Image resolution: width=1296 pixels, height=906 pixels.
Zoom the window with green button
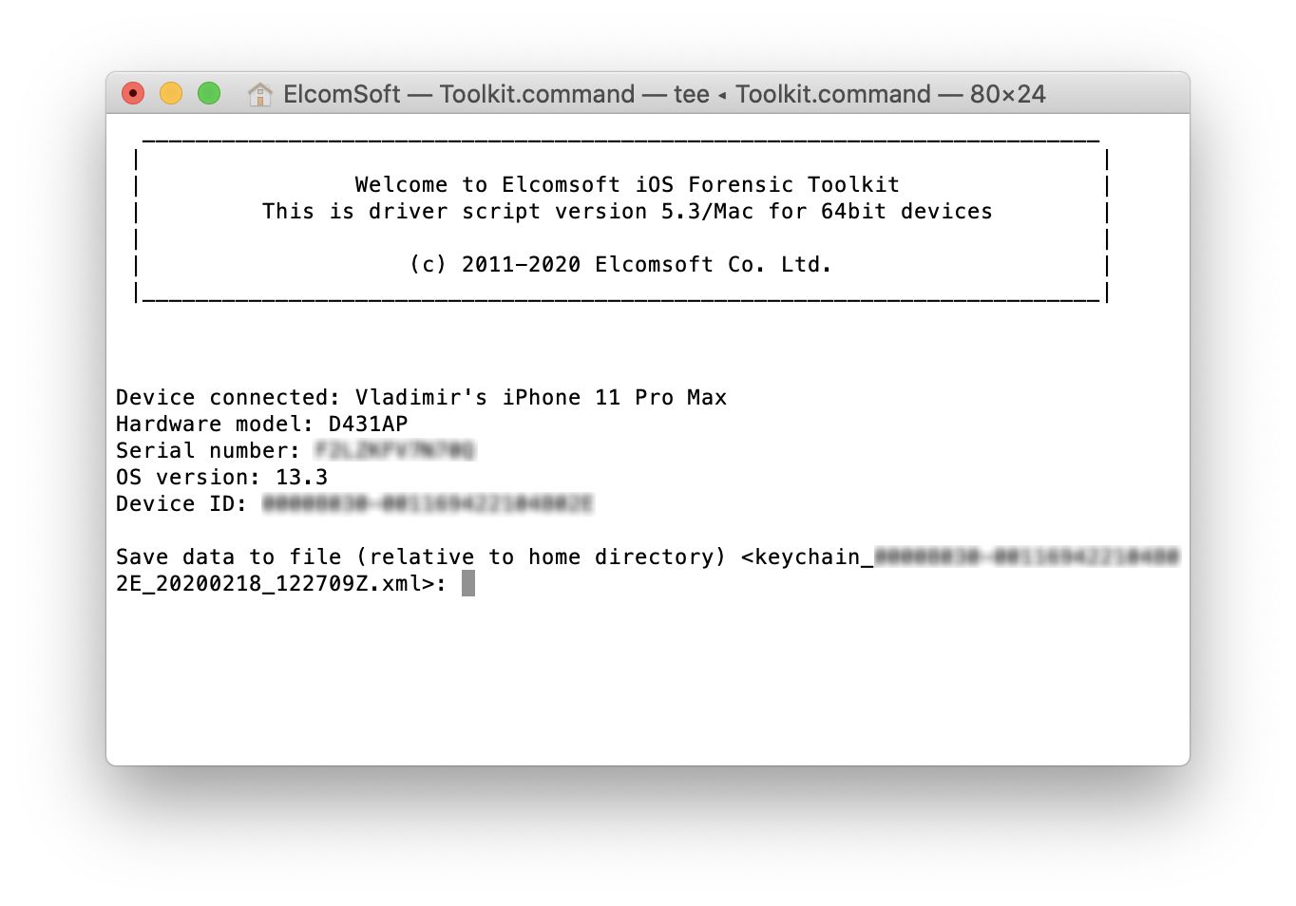point(209,93)
